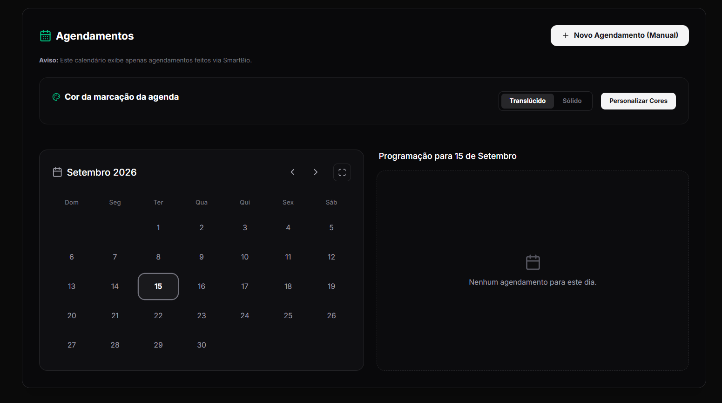Click the calendar icon next to Setembro 2026
The image size is (722, 403).
[57, 172]
